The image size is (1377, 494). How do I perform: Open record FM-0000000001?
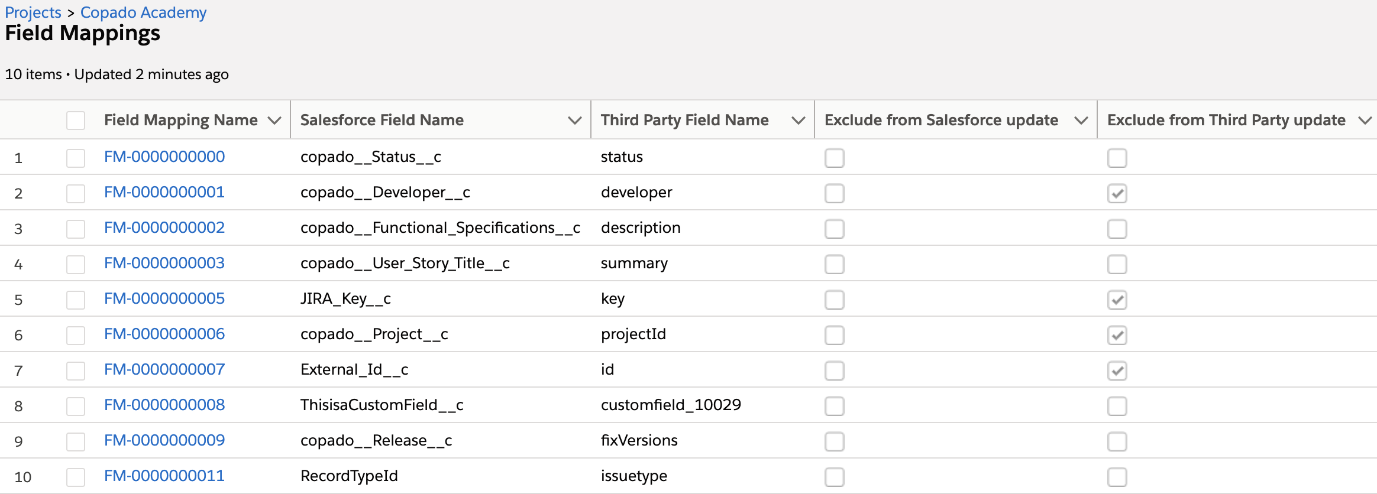point(164,192)
